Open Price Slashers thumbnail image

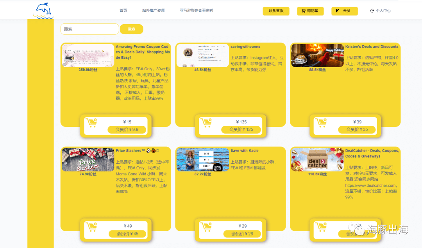tap(88, 160)
